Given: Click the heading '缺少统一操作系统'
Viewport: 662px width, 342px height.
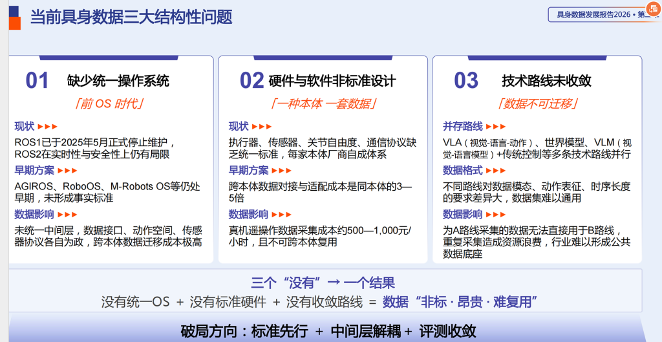Looking at the screenshot, I should pos(118,81).
